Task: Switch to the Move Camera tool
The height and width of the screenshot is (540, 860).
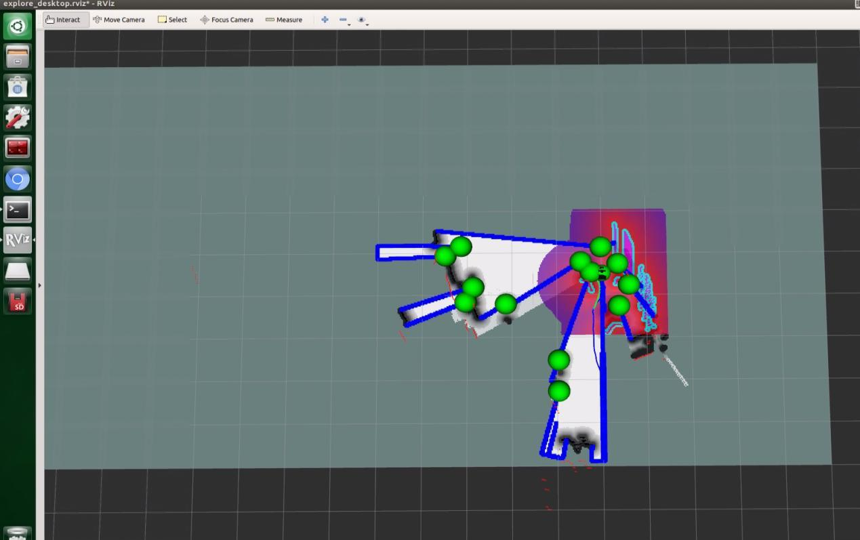Action: [119, 20]
